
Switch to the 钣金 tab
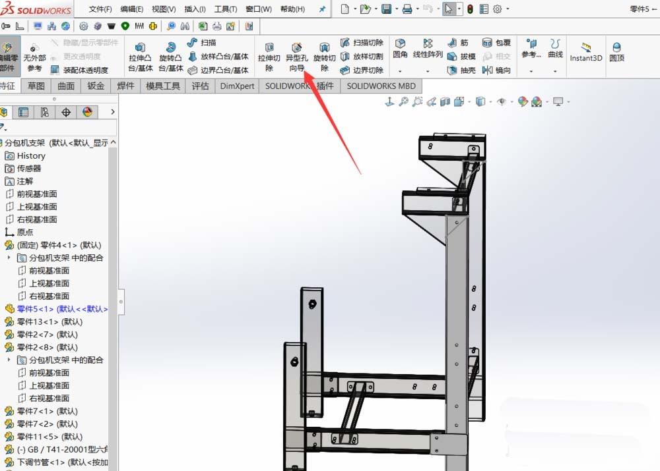tap(95, 86)
